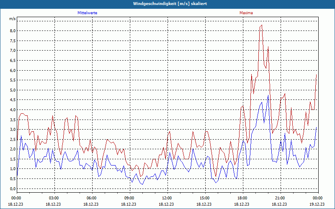Viewport: 335px width, 209px height.
Task: Click the 6,5 y-axis value
Action: pos(13,60)
